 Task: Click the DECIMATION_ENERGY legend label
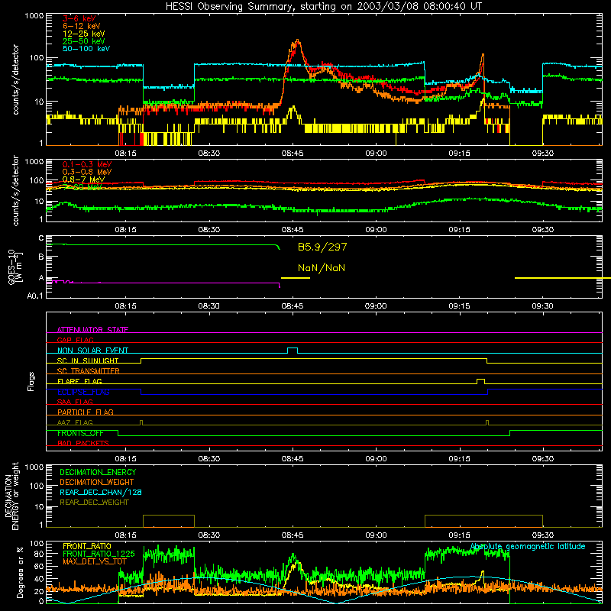pyautogui.click(x=98, y=472)
